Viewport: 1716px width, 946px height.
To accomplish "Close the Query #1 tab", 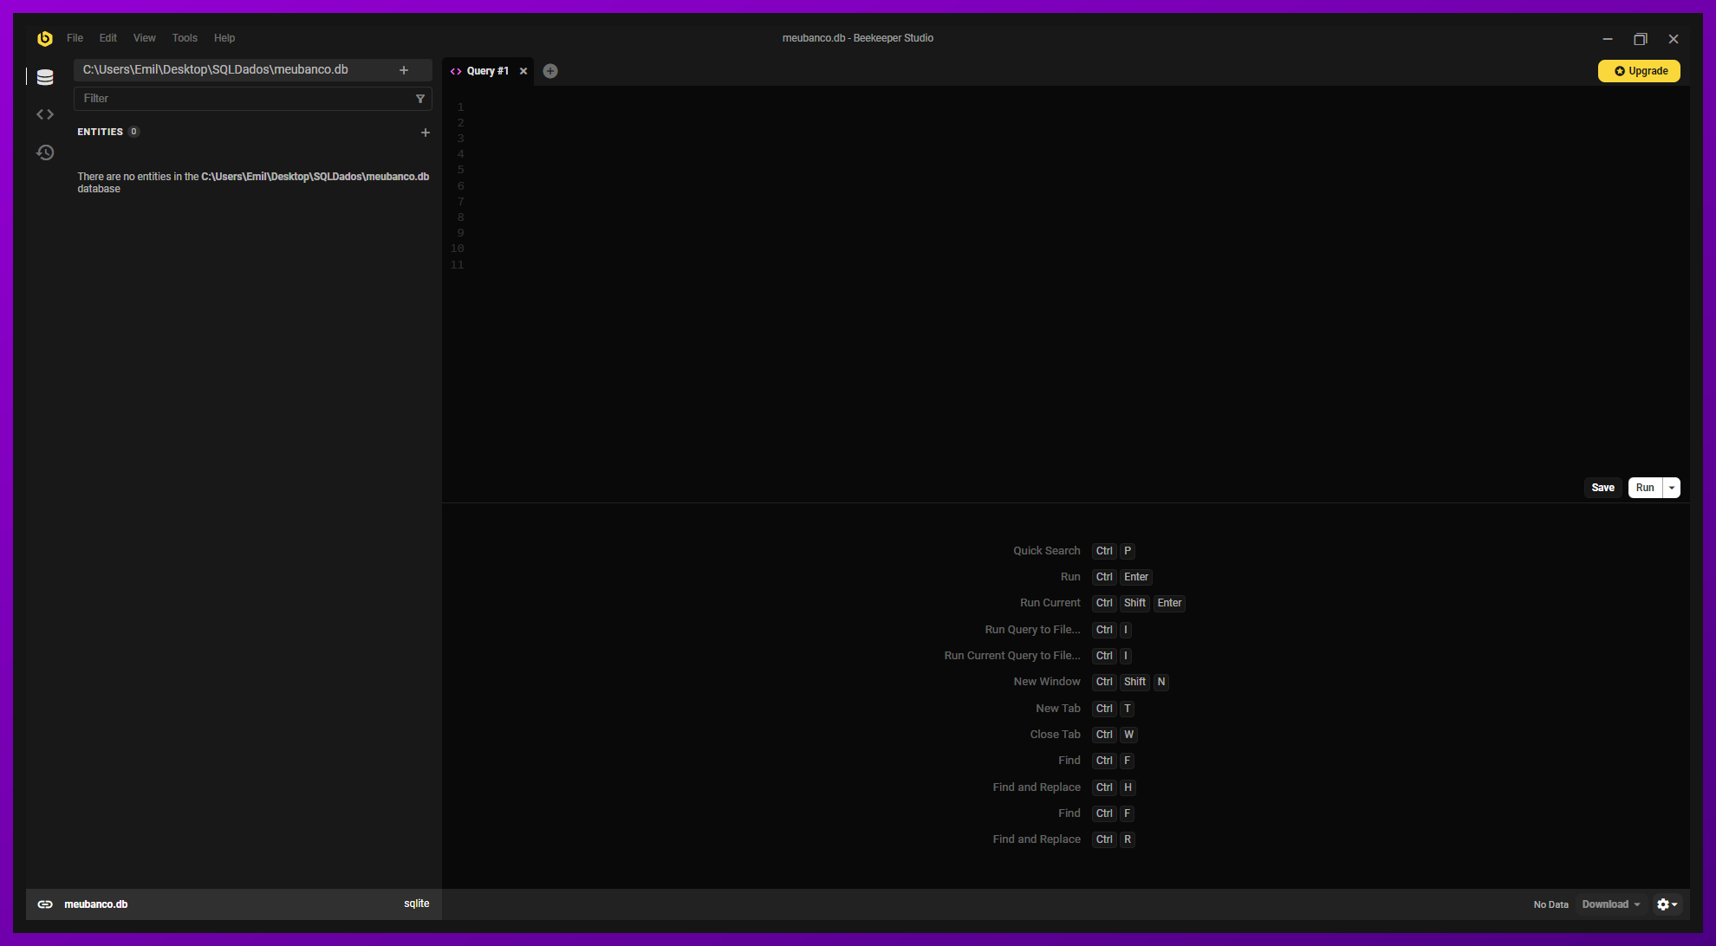I will (x=523, y=71).
